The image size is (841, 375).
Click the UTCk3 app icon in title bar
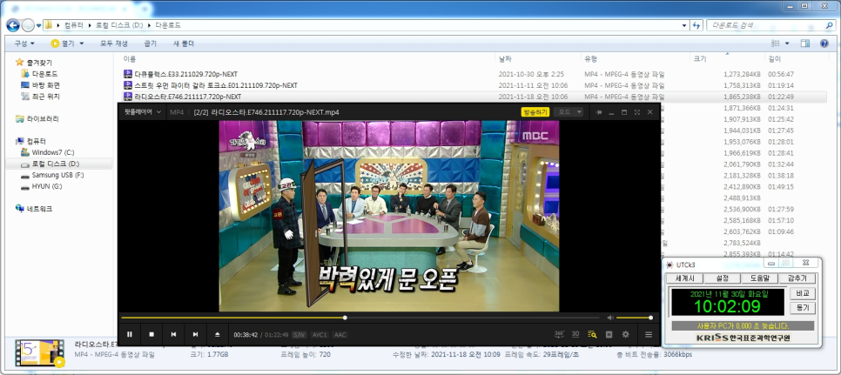(x=669, y=265)
